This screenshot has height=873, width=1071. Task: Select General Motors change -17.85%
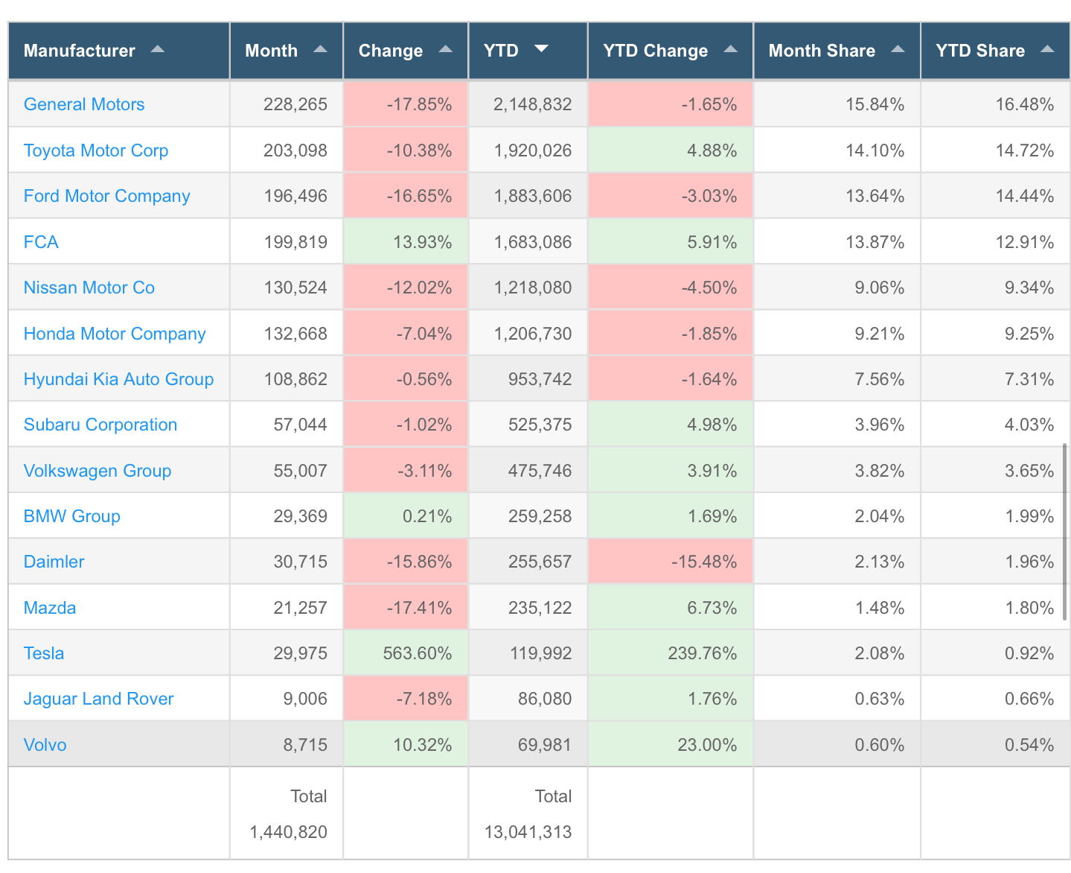[x=420, y=104]
